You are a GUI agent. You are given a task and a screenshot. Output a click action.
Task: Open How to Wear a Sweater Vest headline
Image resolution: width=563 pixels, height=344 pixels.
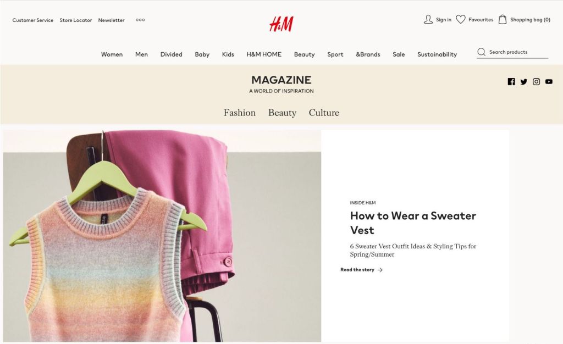click(413, 223)
